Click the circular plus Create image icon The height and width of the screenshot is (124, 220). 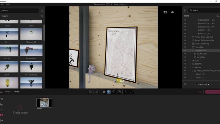click(x=20, y=108)
